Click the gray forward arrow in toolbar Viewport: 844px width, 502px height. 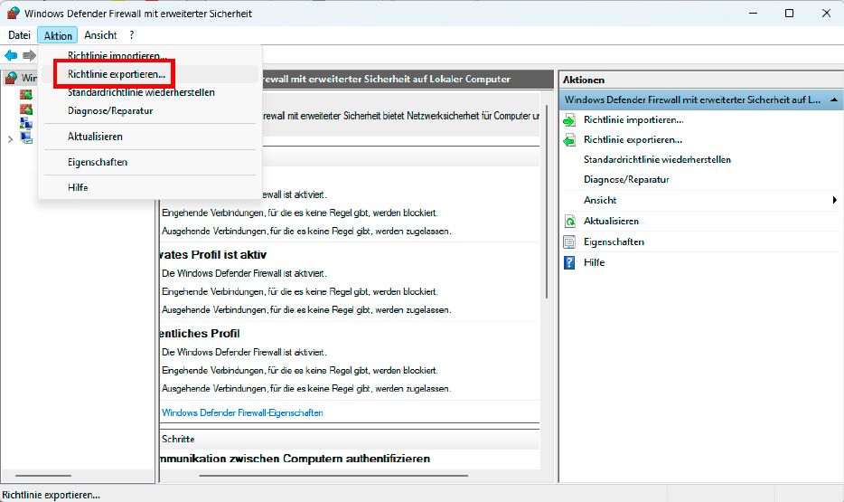click(x=29, y=55)
